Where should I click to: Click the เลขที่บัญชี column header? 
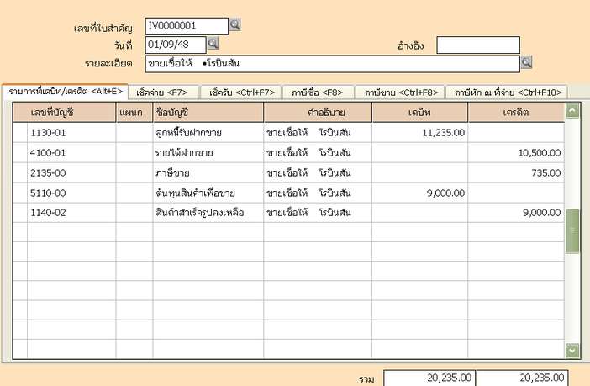click(x=65, y=112)
